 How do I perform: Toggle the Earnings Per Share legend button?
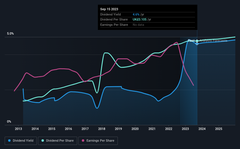point(98,141)
